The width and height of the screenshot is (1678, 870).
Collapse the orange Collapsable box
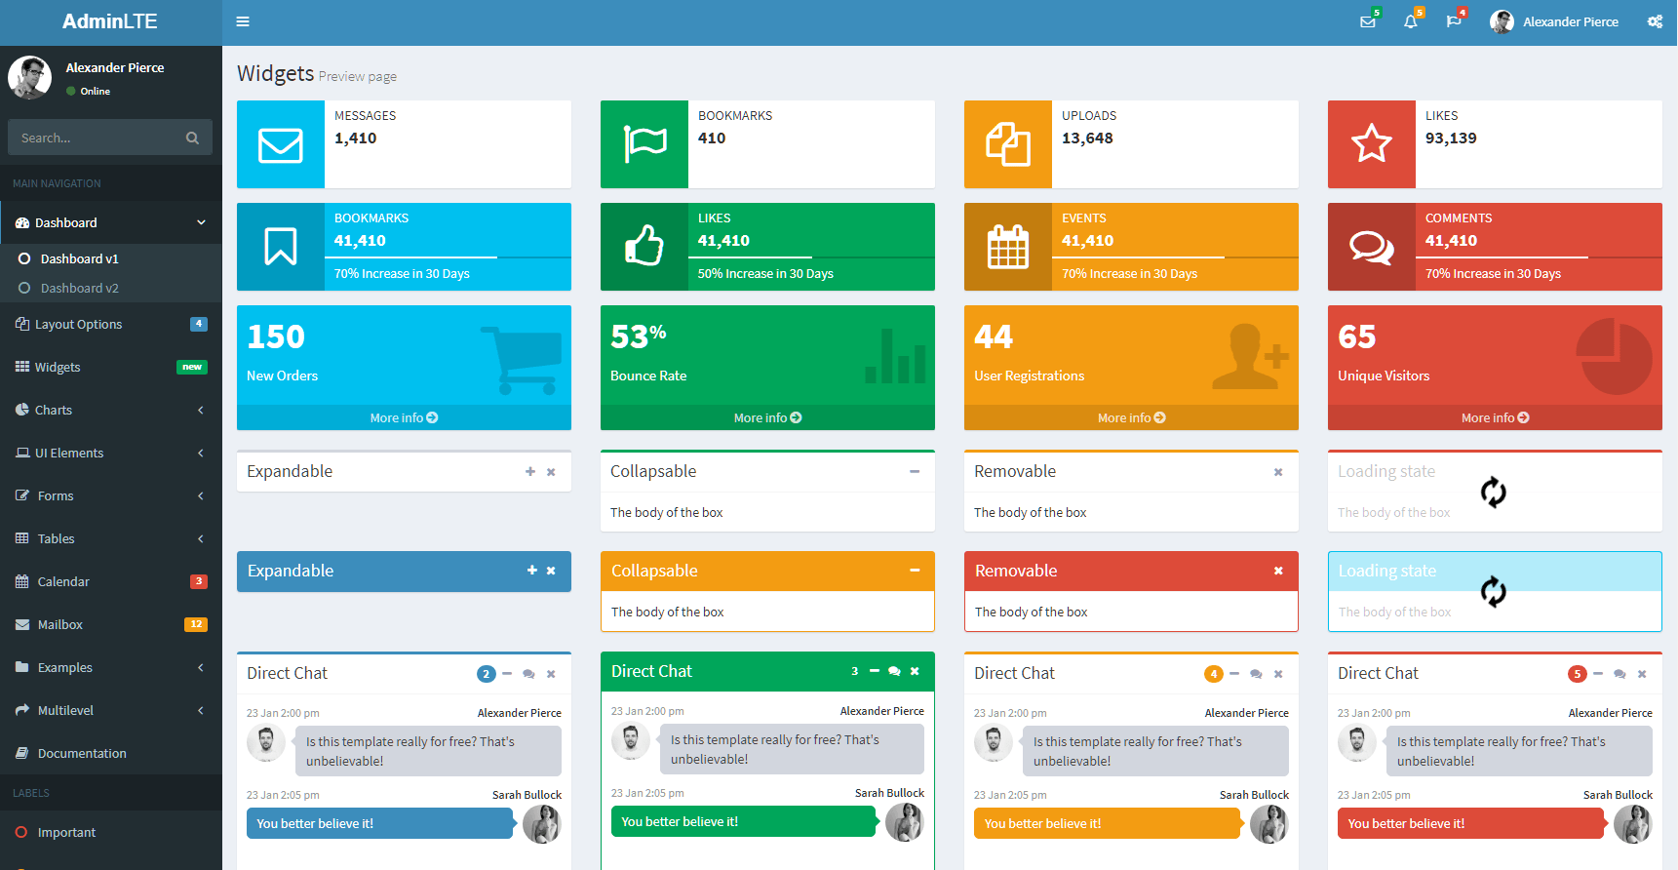[915, 571]
